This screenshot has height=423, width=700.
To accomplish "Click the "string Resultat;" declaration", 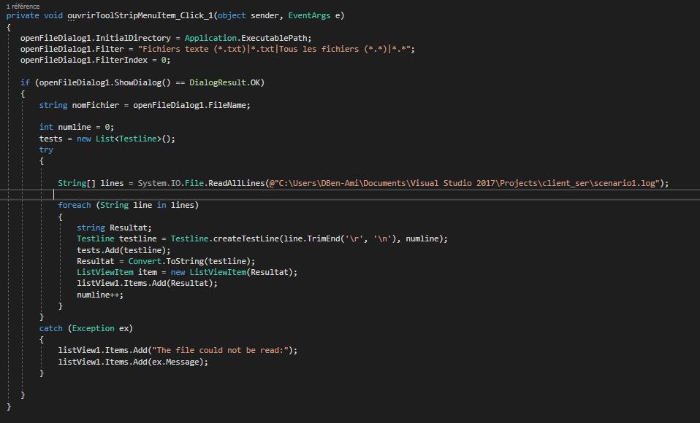I will [114, 228].
